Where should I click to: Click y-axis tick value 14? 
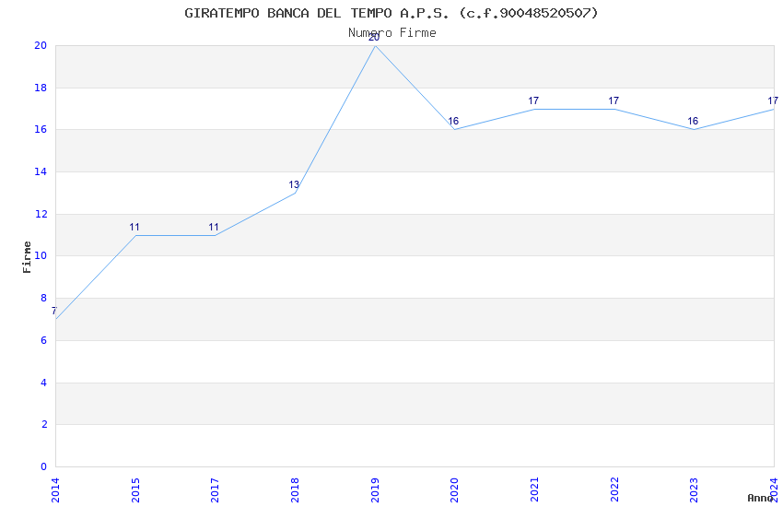pos(41,171)
